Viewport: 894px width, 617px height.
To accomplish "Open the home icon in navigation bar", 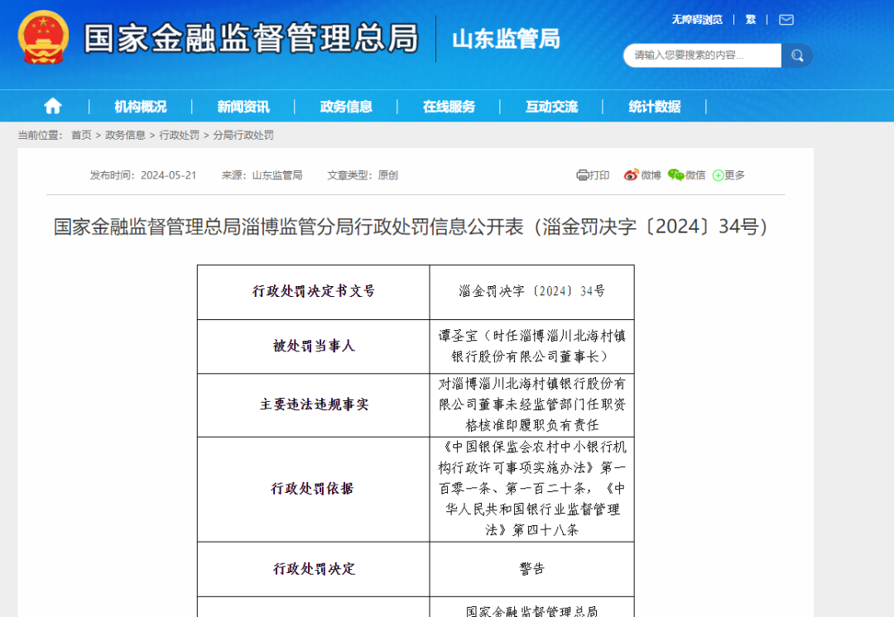I will (x=53, y=106).
